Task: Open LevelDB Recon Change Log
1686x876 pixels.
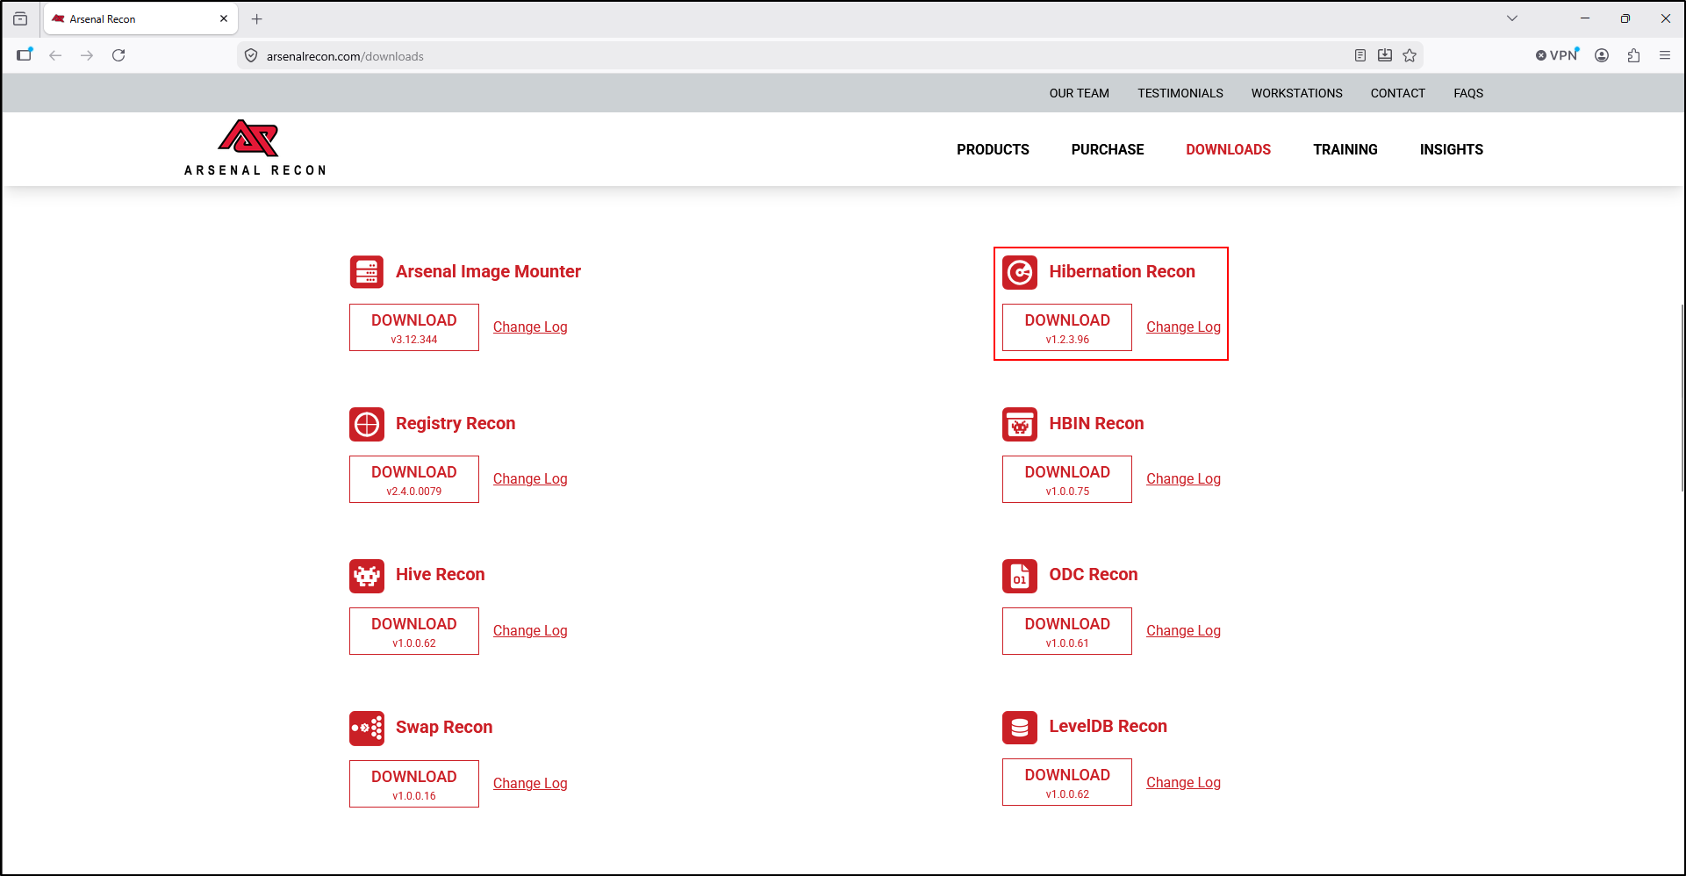Action: (x=1183, y=782)
